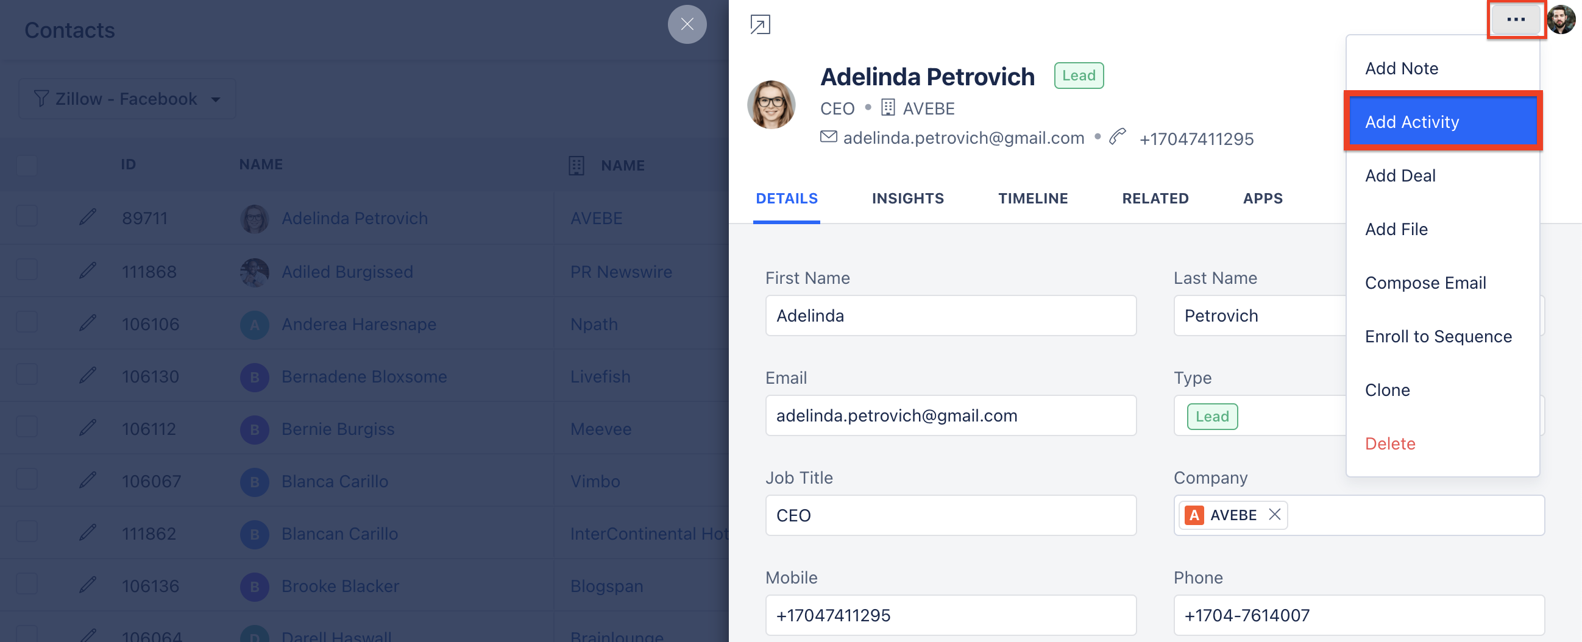Tick the checkbox for Adiled Burgissed
This screenshot has height=642, width=1582.
tap(27, 270)
